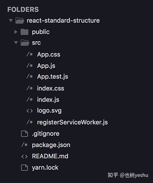This screenshot has height=183, width=153.
Task: Click the markup icon beside logo.svg
Action: [x=29, y=111]
